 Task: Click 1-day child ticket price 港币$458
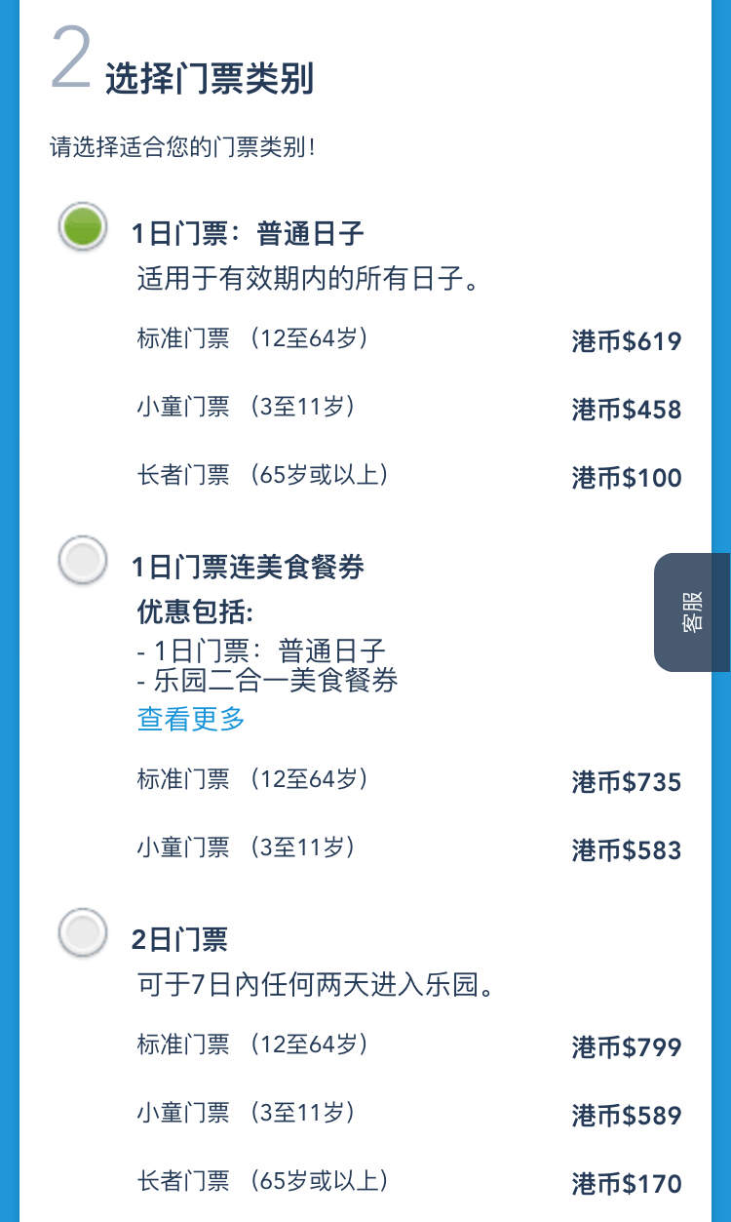(626, 410)
